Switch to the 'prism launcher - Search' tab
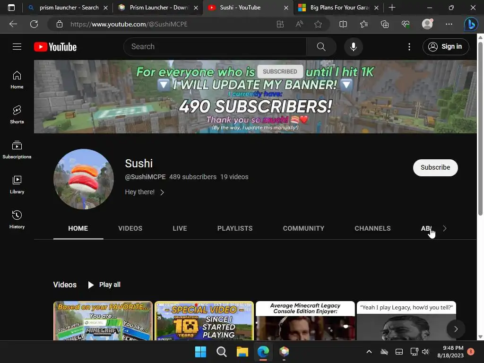 point(68,8)
